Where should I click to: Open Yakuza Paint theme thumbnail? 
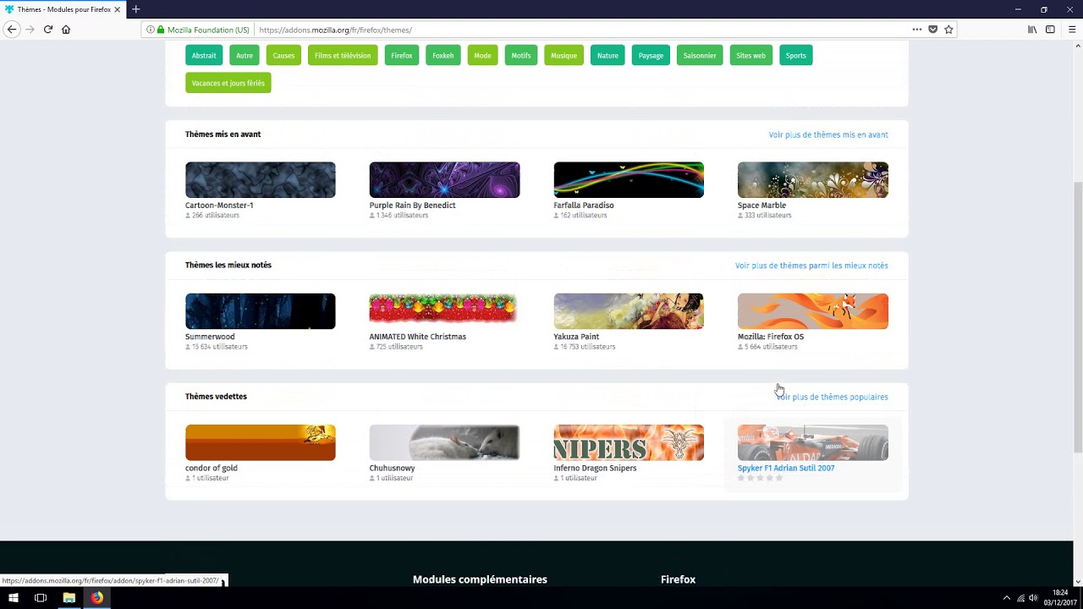click(629, 311)
